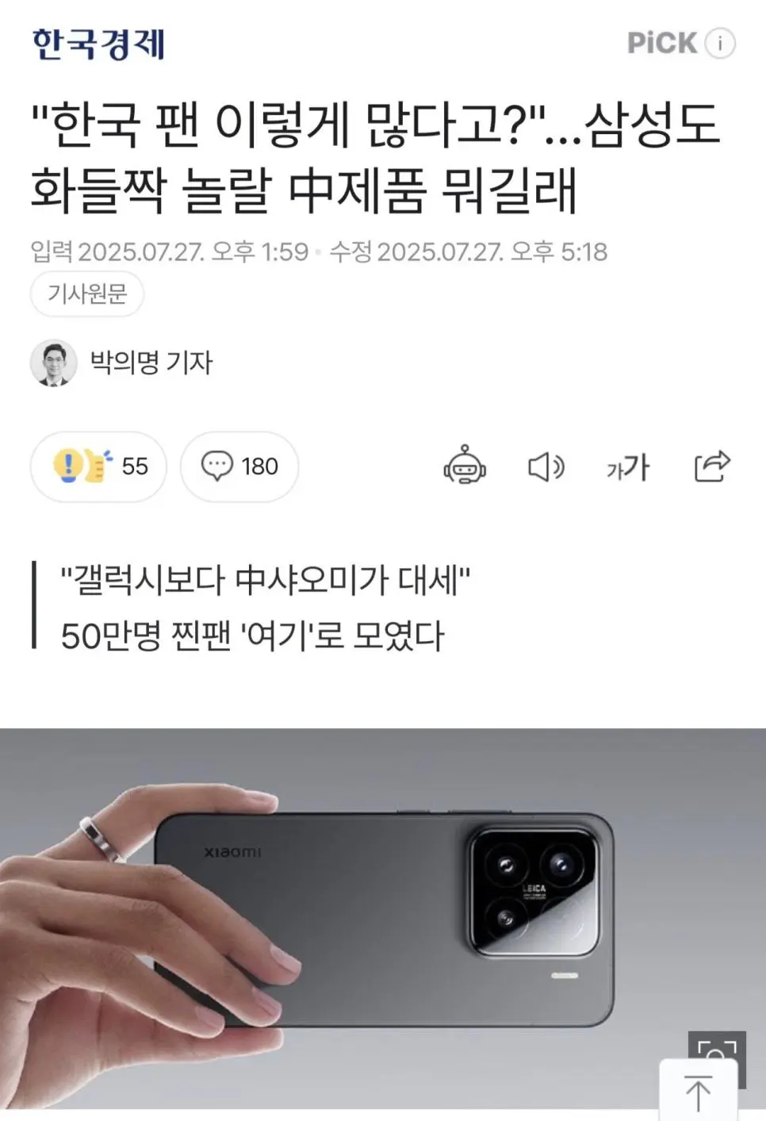The height and width of the screenshot is (1121, 766).
Task: Open the Xiaomi phone article photo
Action: click(x=383, y=918)
